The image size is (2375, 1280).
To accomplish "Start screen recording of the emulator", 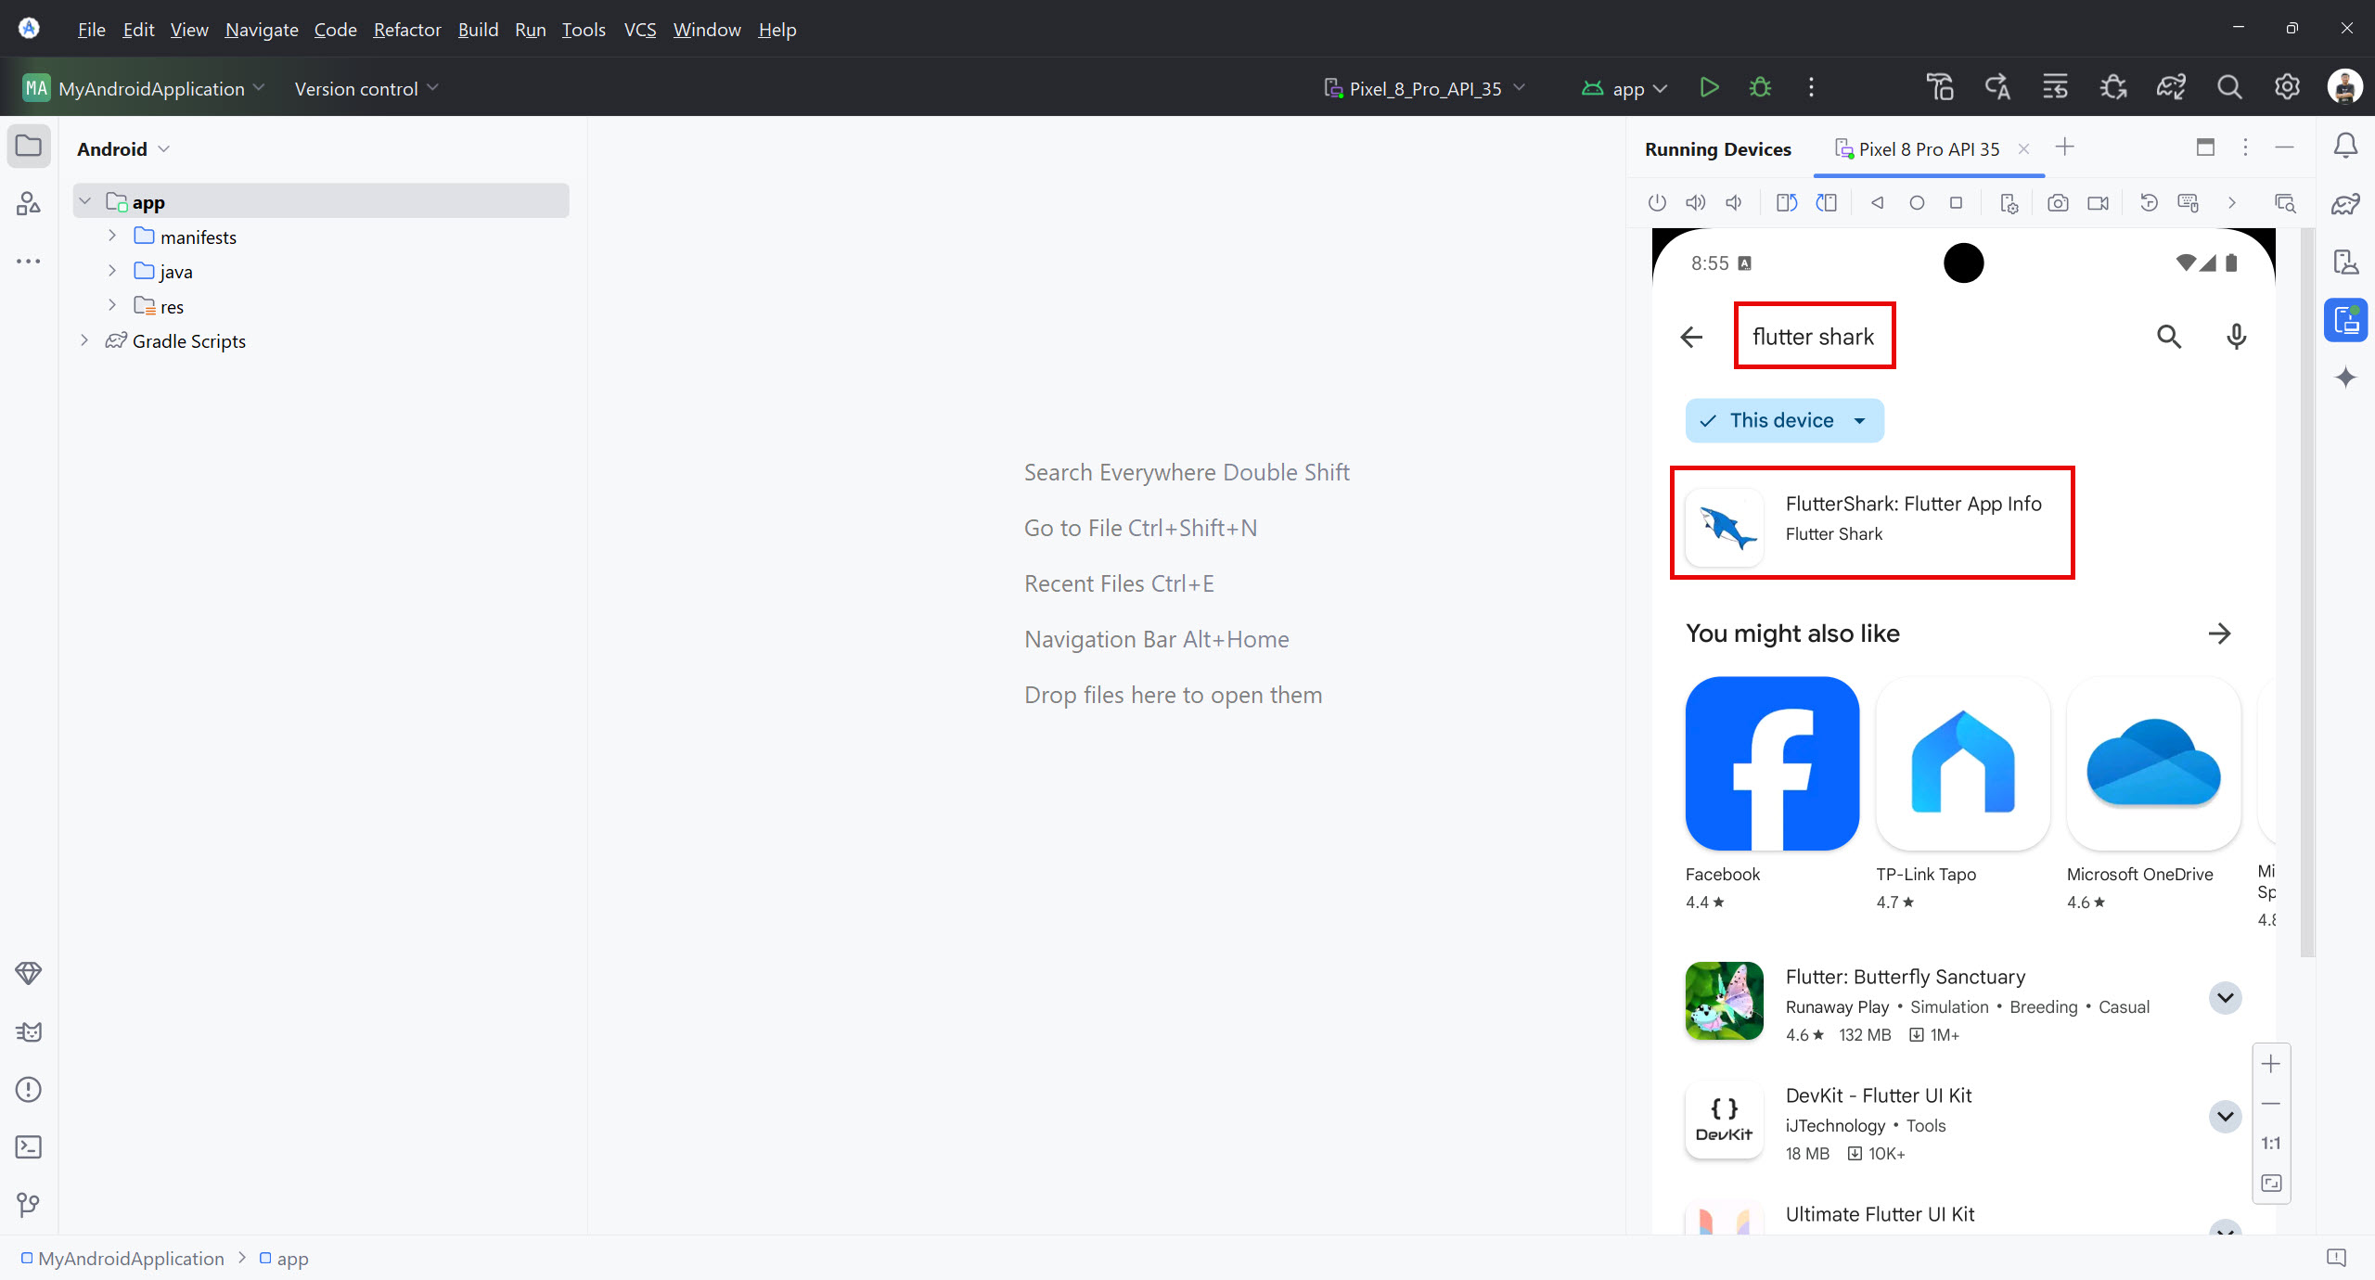I will point(2098,203).
